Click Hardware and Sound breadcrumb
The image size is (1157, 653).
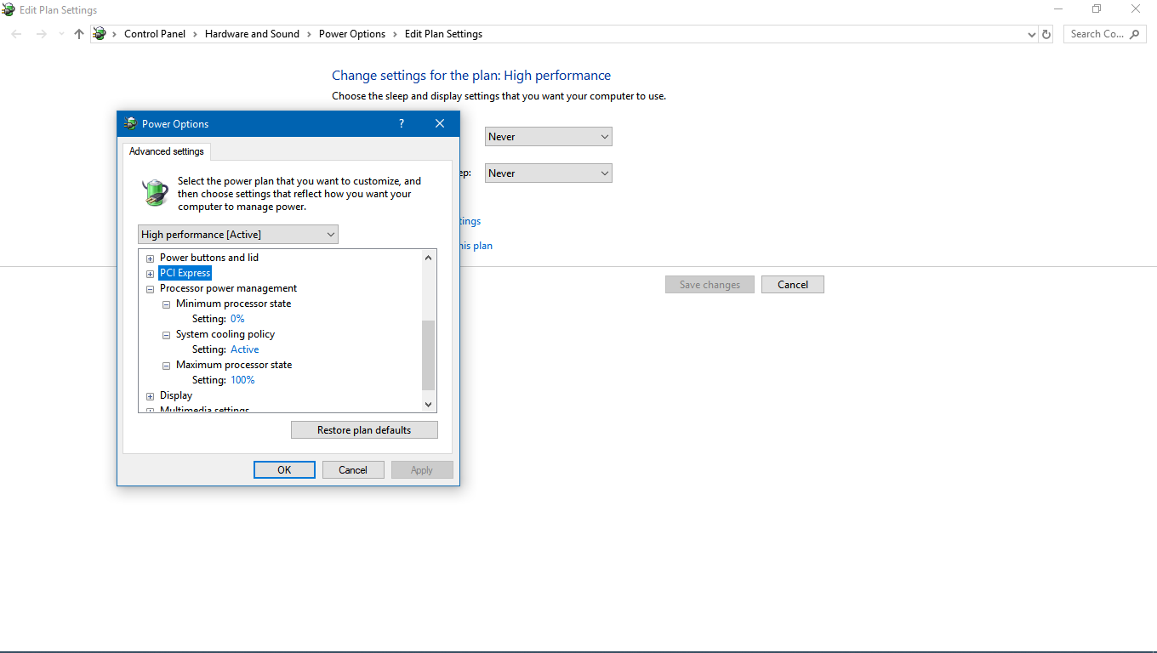point(252,34)
